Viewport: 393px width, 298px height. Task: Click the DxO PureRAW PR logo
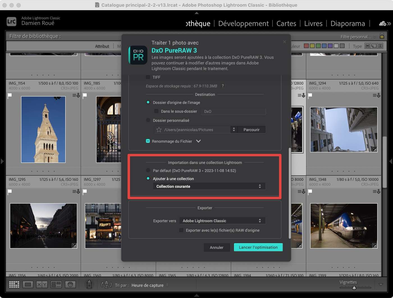tap(138, 55)
